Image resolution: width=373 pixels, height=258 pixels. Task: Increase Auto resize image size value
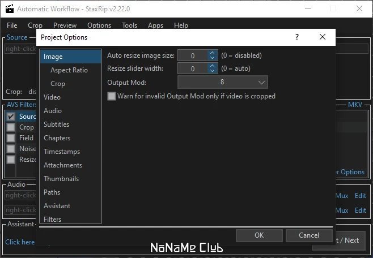pos(212,53)
